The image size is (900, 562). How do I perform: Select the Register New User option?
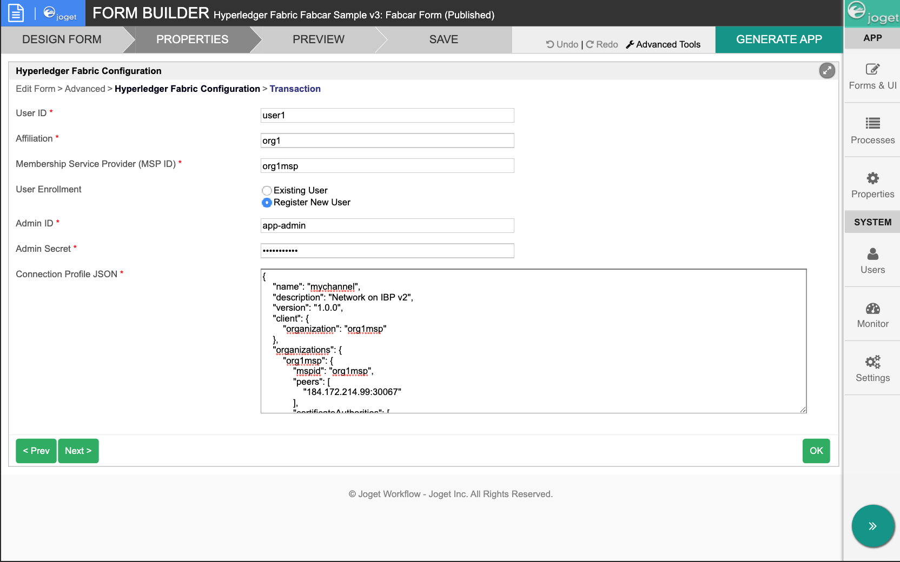pos(267,203)
